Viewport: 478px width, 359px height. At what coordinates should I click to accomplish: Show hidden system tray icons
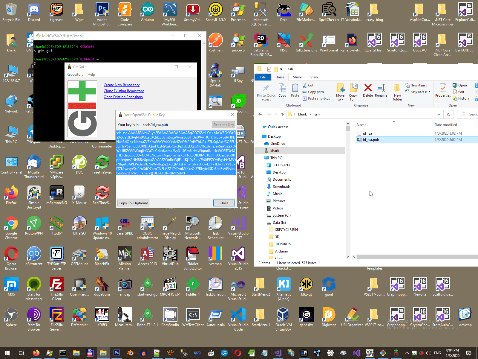pyautogui.click(x=407, y=353)
